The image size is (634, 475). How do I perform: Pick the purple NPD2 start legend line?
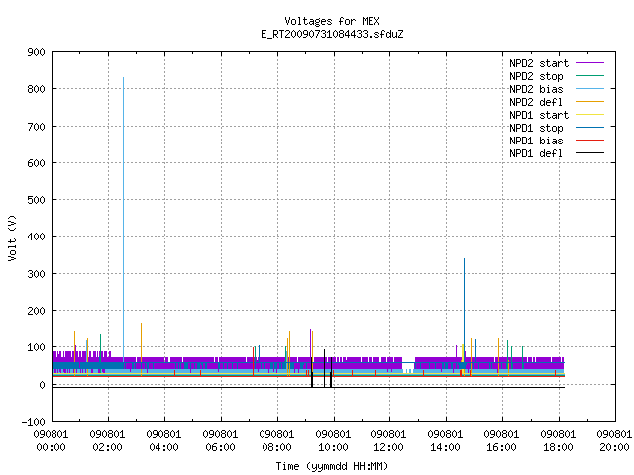[589, 63]
